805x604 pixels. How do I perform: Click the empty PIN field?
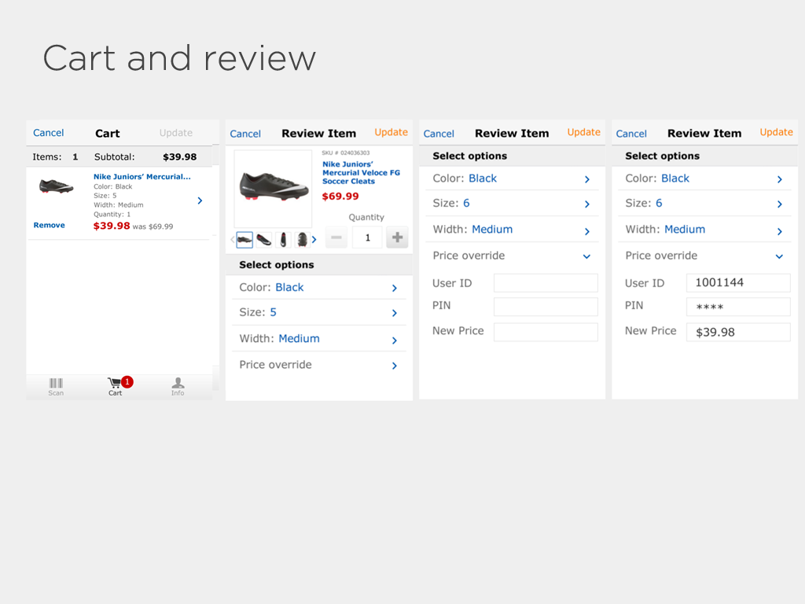click(546, 307)
